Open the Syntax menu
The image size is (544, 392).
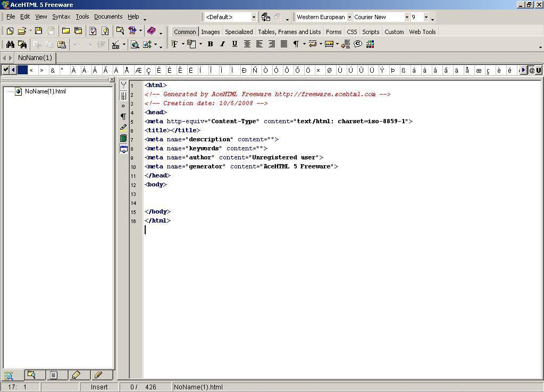pyautogui.click(x=61, y=16)
